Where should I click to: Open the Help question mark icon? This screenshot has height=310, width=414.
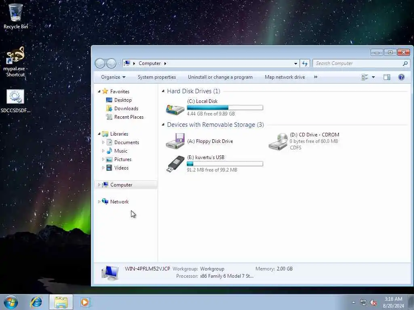click(401, 77)
